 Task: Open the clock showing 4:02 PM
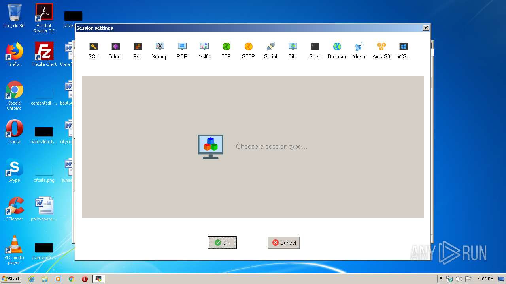pyautogui.click(x=485, y=279)
